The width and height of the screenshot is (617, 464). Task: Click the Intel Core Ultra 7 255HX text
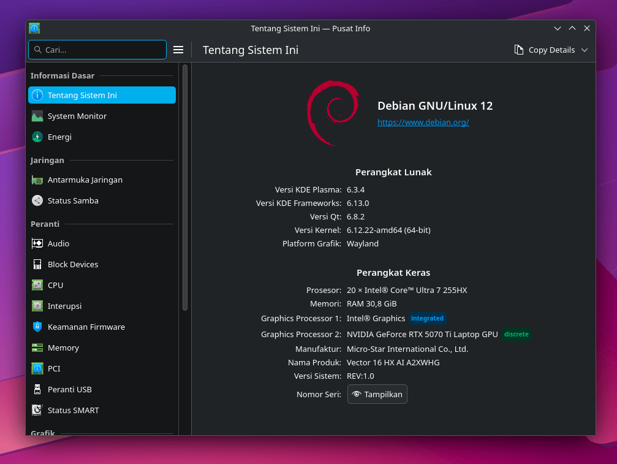click(x=407, y=291)
